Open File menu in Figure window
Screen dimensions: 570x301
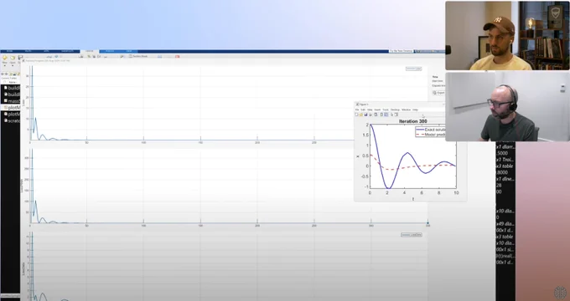pos(357,110)
